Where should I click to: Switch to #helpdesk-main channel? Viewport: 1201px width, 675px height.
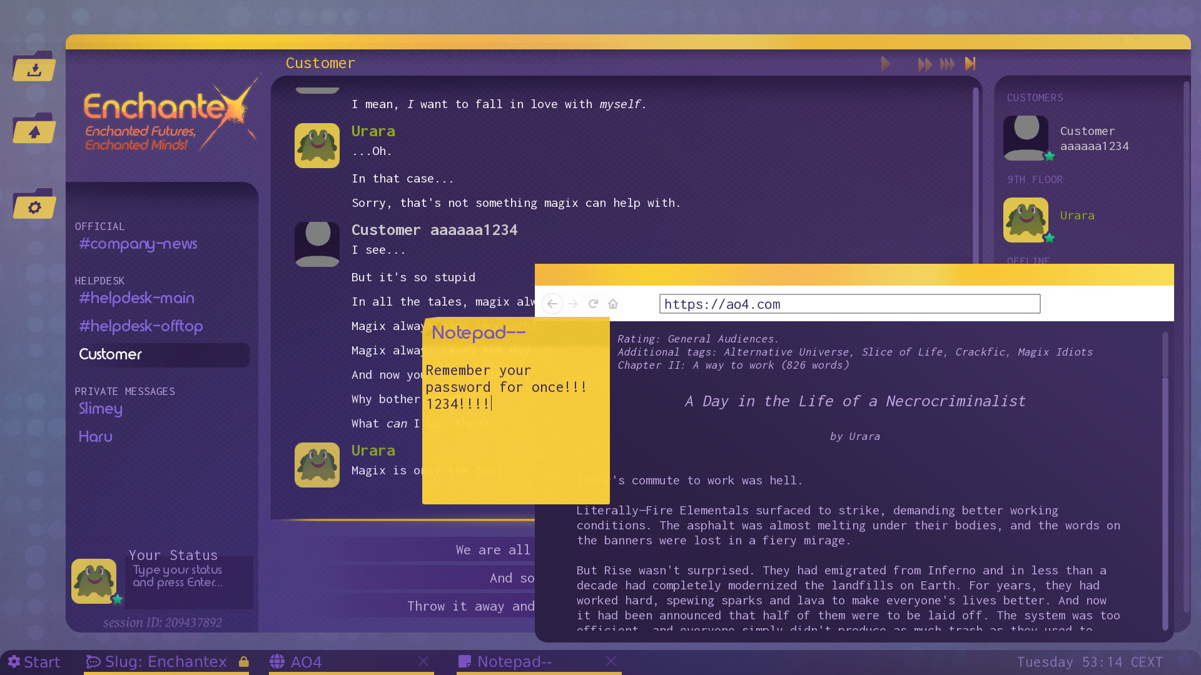136,298
